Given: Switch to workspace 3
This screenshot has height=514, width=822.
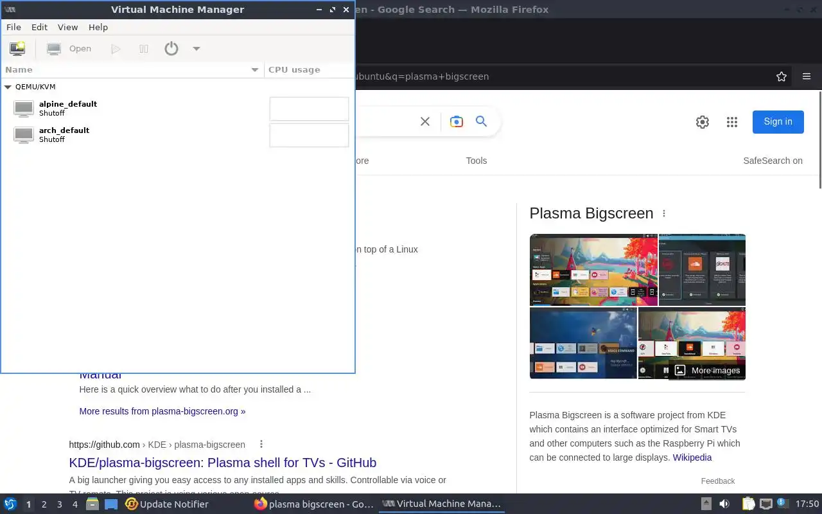Looking at the screenshot, I should 60,504.
